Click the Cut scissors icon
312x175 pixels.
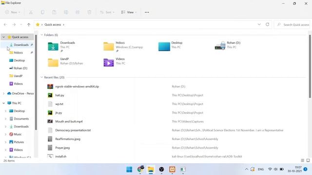pyautogui.click(x=31, y=12)
